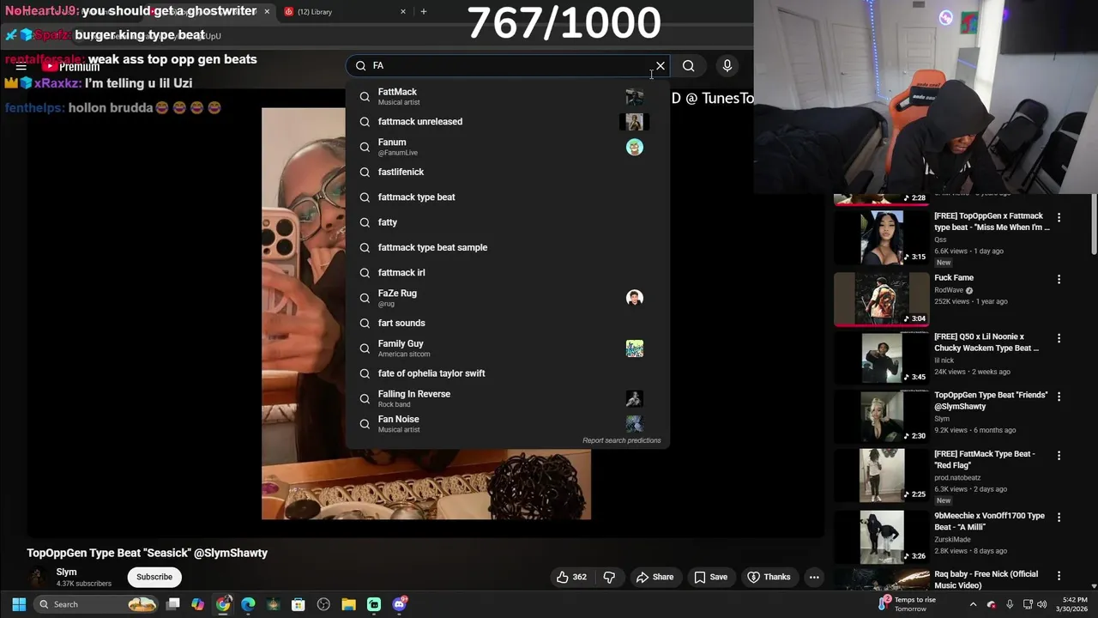Pick the 'fastlifenick' suggestion
The image size is (1098, 618).
[507, 172]
